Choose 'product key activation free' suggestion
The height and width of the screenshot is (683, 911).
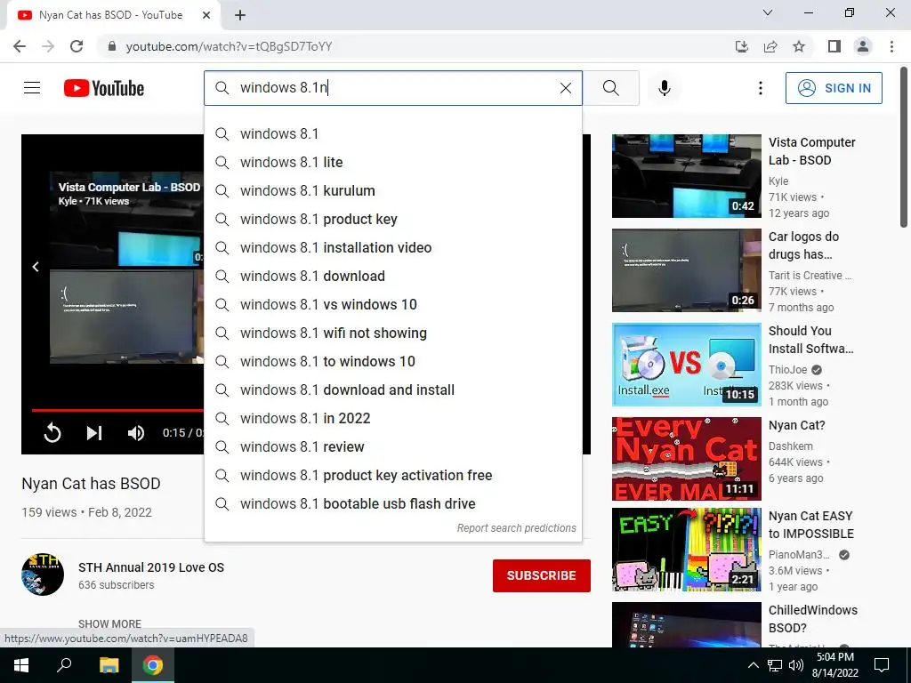click(392, 475)
